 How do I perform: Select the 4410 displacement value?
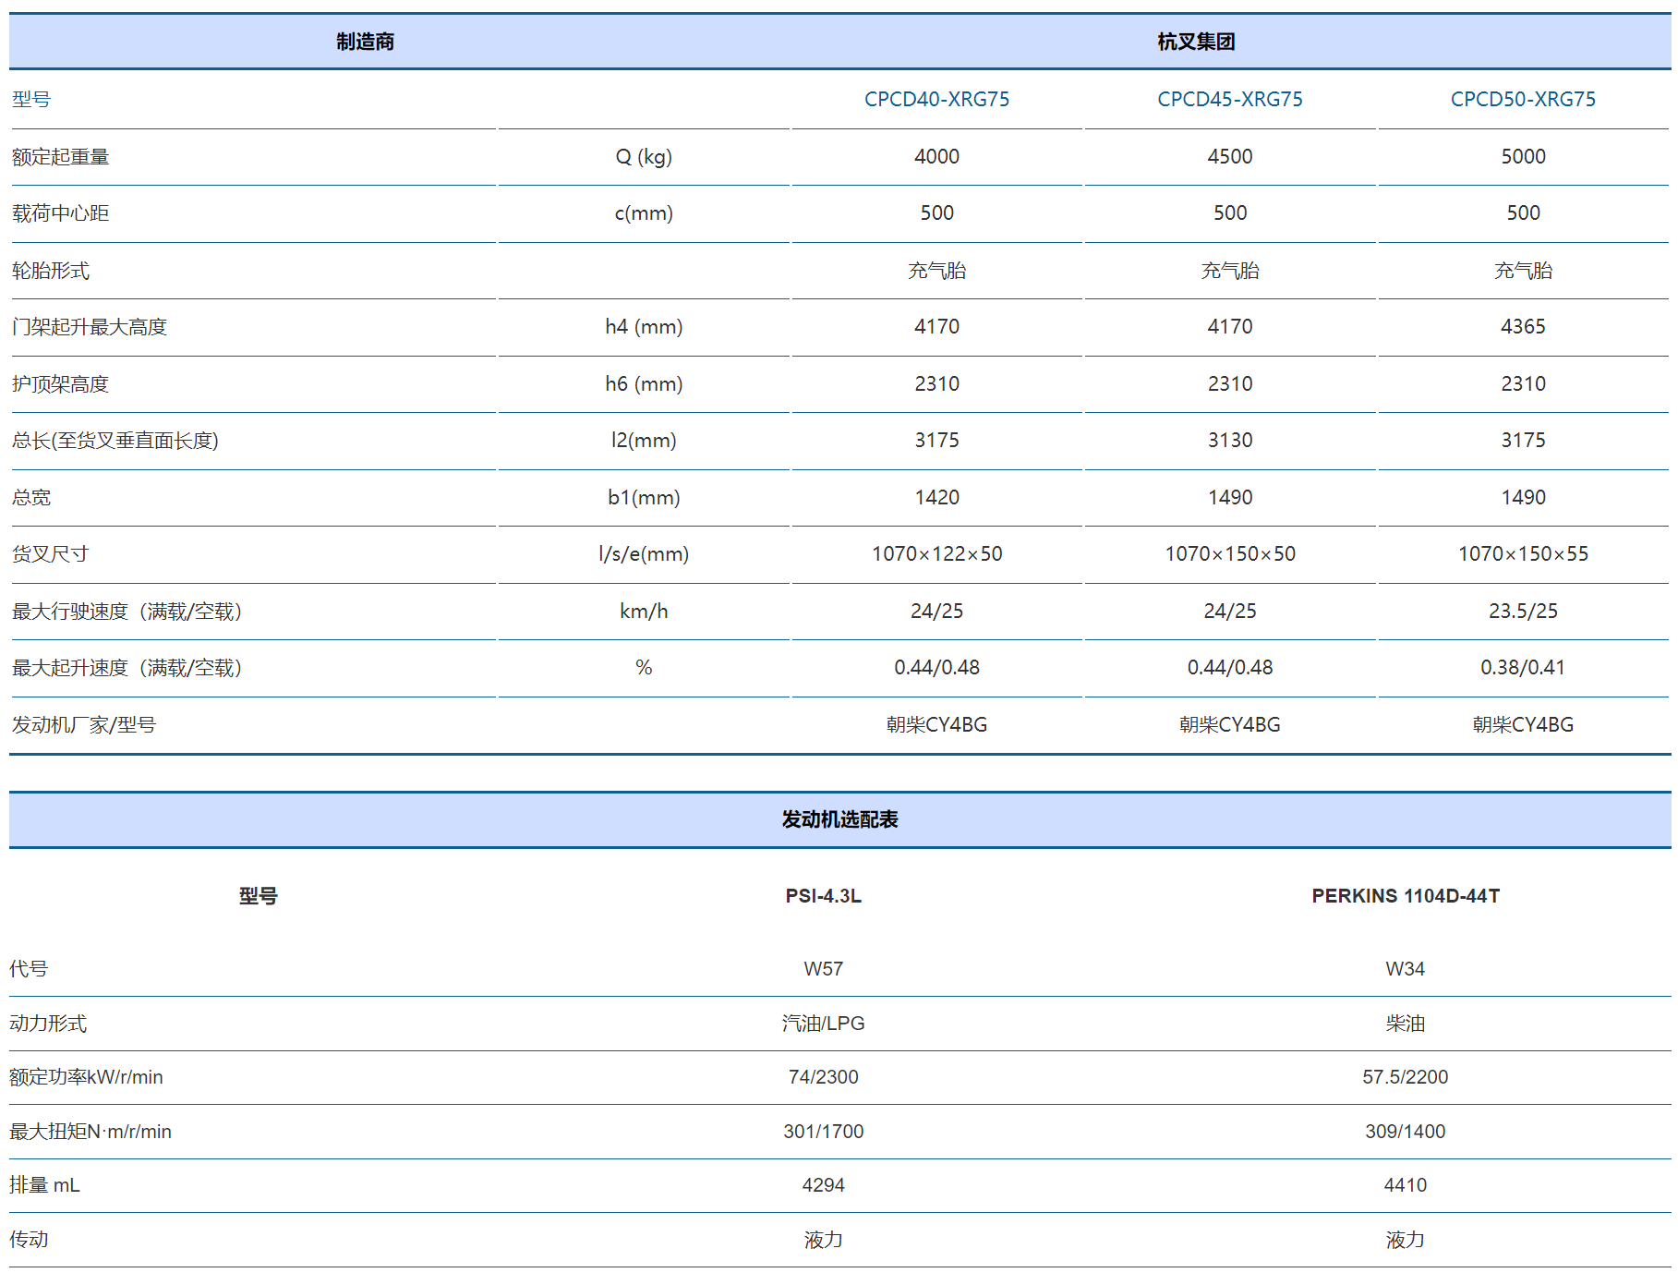(1406, 1185)
